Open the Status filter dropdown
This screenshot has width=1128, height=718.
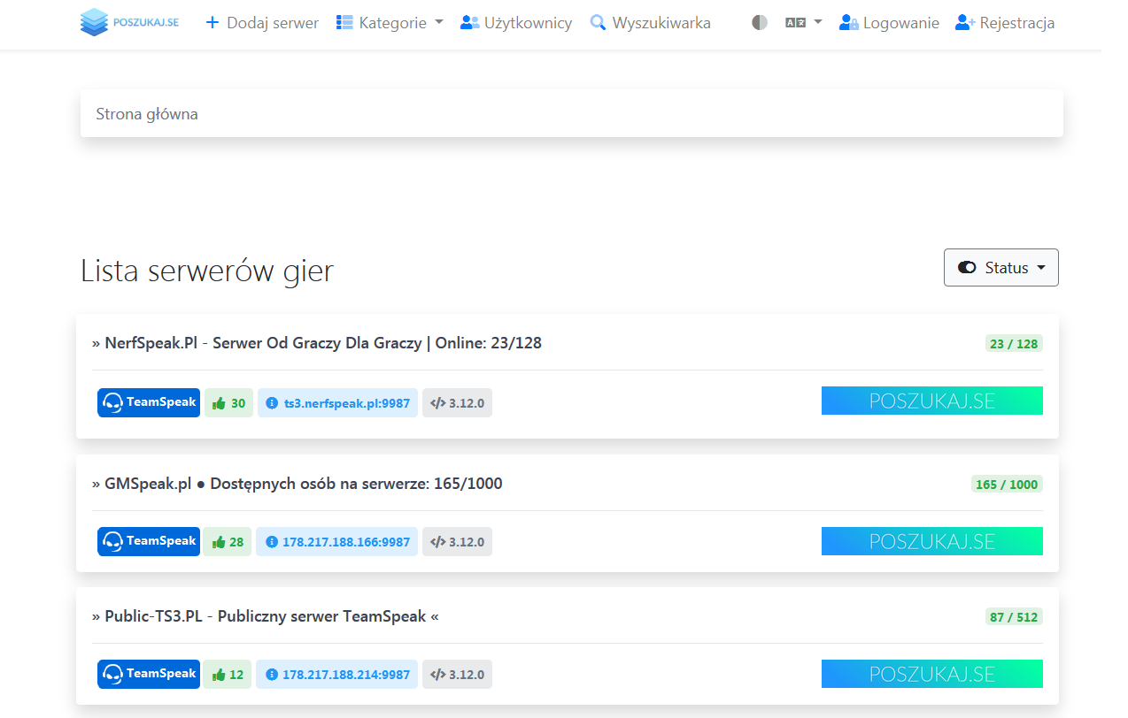(1001, 268)
